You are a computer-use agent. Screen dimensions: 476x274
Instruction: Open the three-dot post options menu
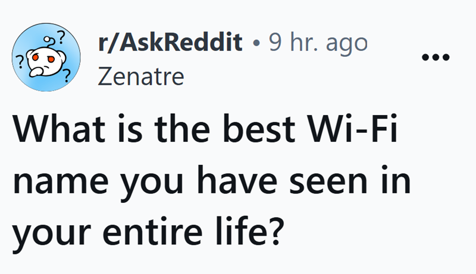coord(437,58)
